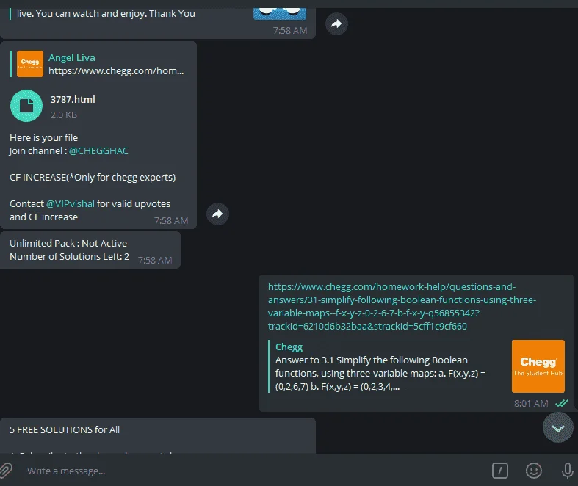The height and width of the screenshot is (486, 578).
Task: Jump to bottom with the down chevron button
Action: [x=557, y=427]
